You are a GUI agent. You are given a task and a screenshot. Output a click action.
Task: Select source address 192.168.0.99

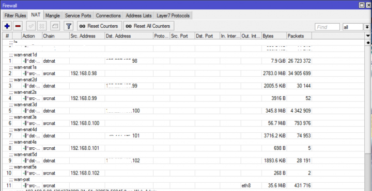pyautogui.click(x=84, y=98)
